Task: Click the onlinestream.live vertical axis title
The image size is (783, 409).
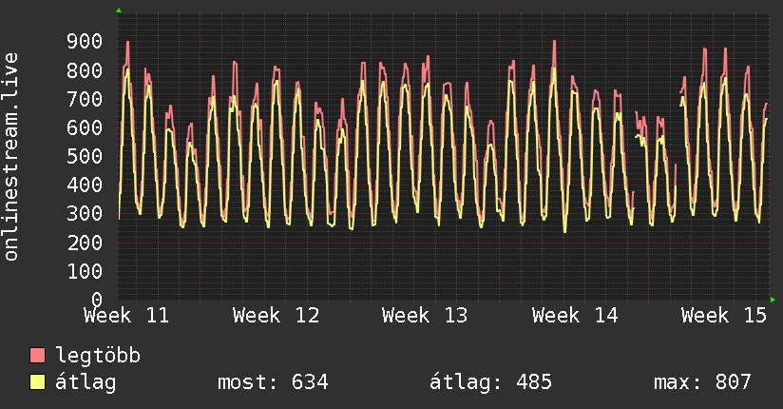Action: tap(10, 157)
